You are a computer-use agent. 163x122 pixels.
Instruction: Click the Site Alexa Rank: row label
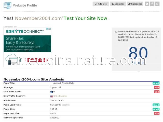tap(12, 92)
